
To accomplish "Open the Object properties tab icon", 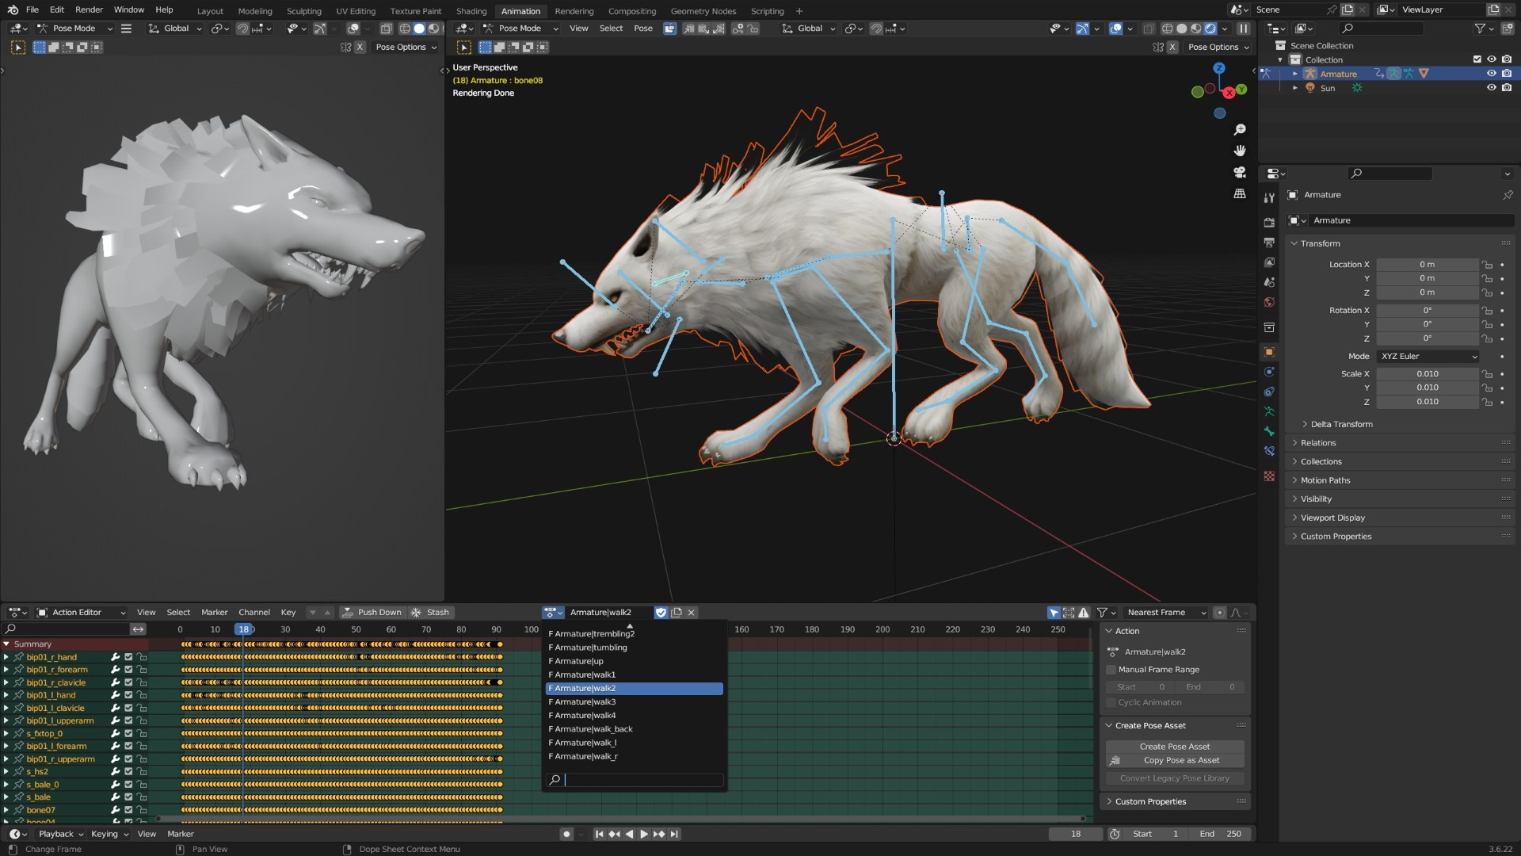I will (1269, 352).
